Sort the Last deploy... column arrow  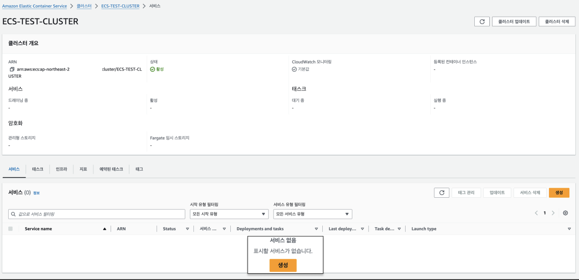(x=362, y=229)
